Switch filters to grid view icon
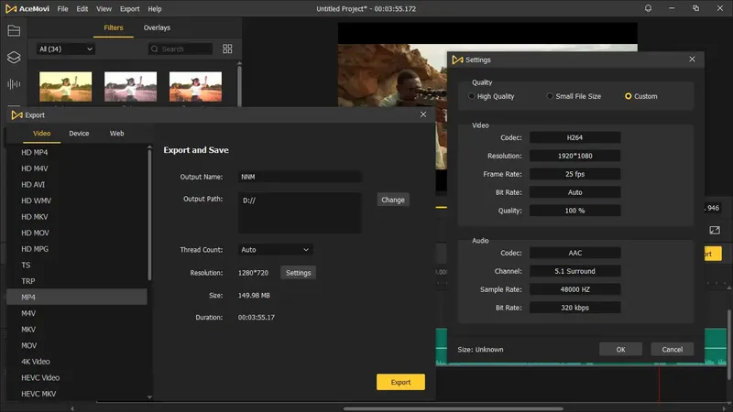This screenshot has height=412, width=733. pyautogui.click(x=227, y=49)
